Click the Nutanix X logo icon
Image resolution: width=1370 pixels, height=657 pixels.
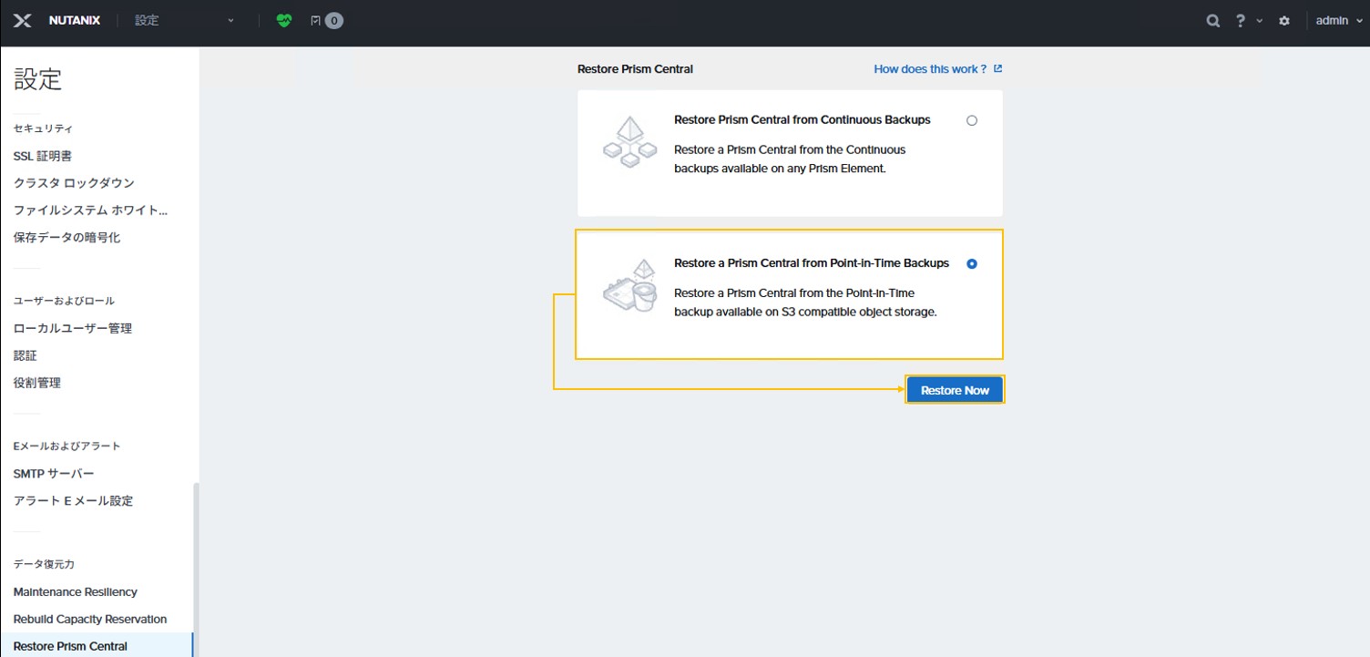(23, 20)
